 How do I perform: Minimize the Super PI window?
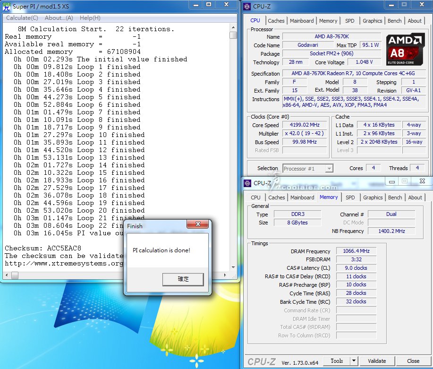[196, 5]
